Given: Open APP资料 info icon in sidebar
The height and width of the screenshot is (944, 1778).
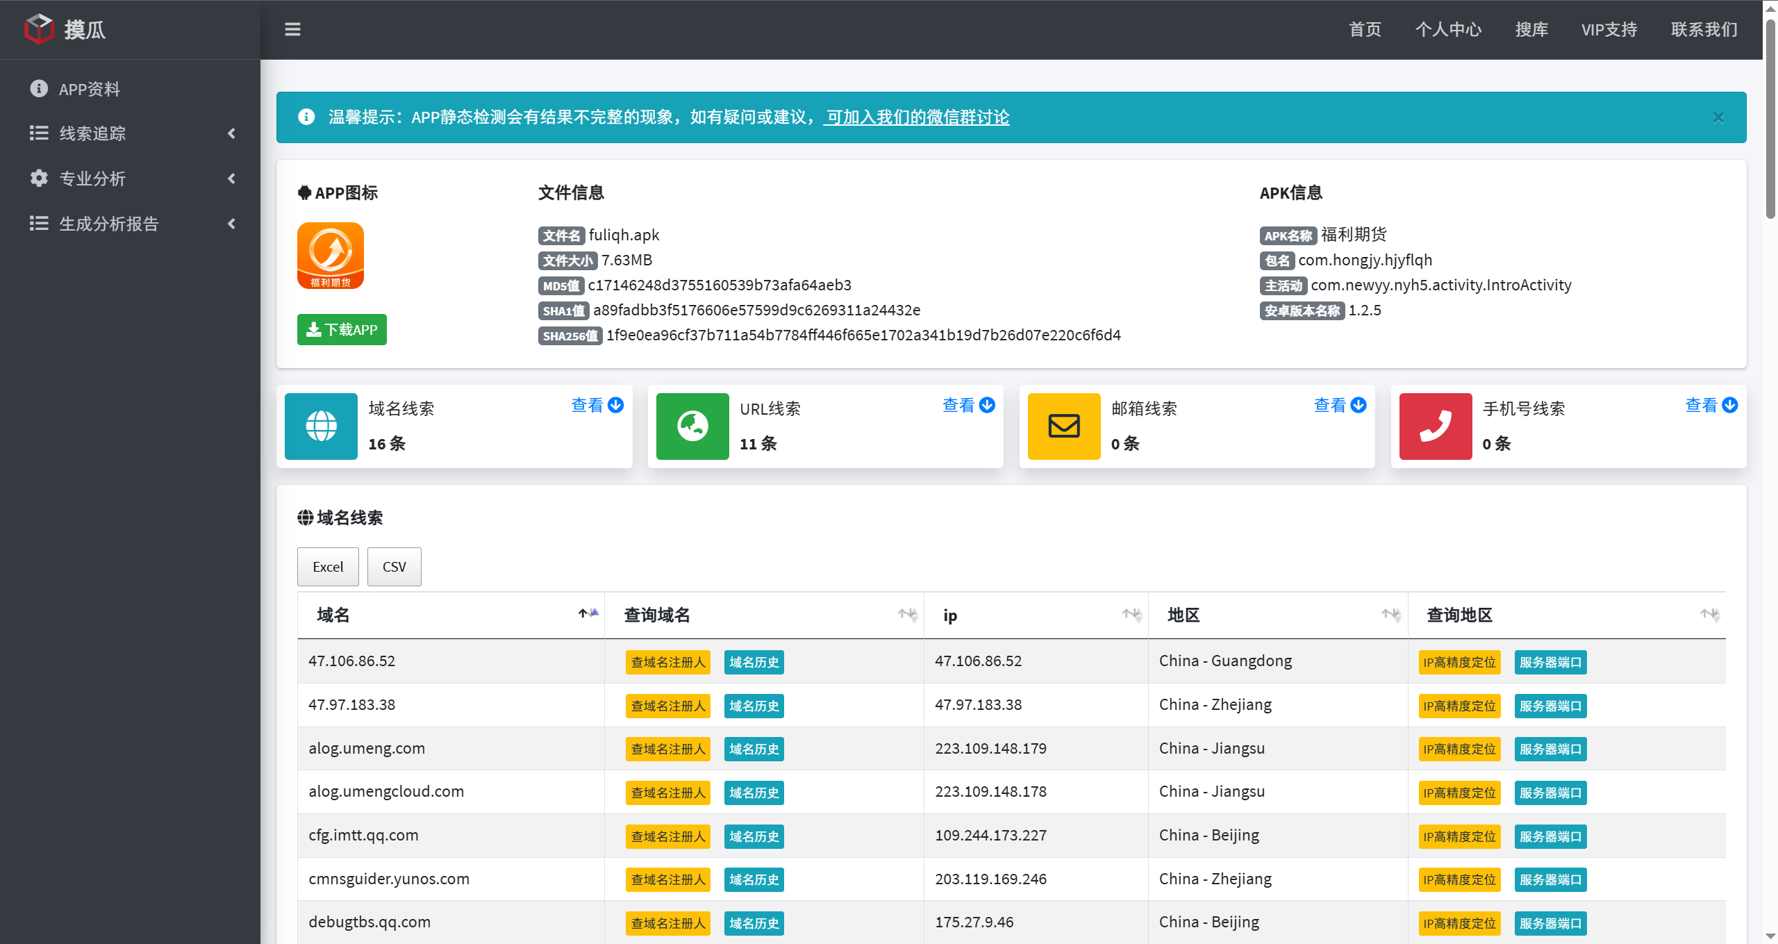Looking at the screenshot, I should point(39,88).
